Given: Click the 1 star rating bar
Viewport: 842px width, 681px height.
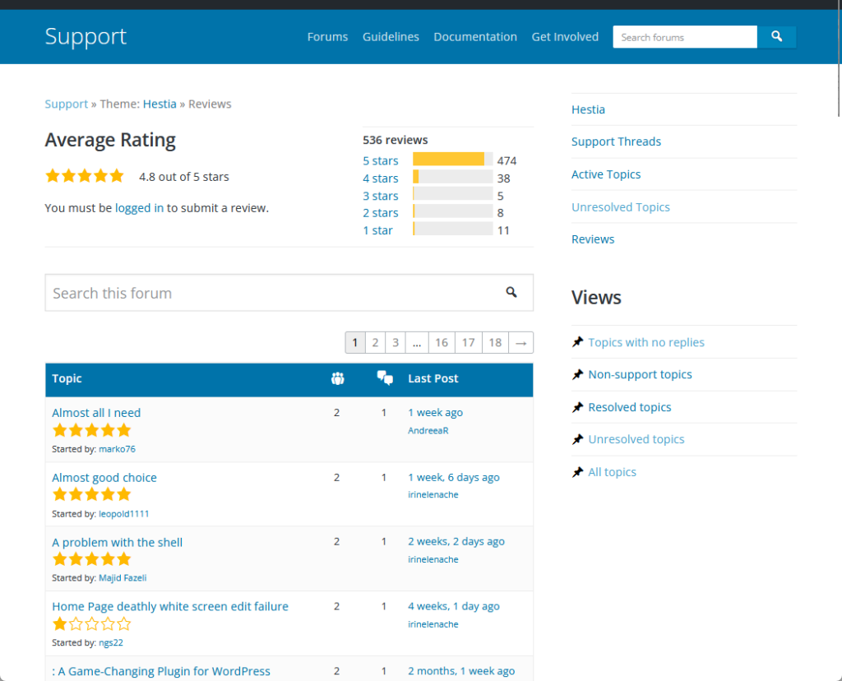Looking at the screenshot, I should pyautogui.click(x=453, y=229).
